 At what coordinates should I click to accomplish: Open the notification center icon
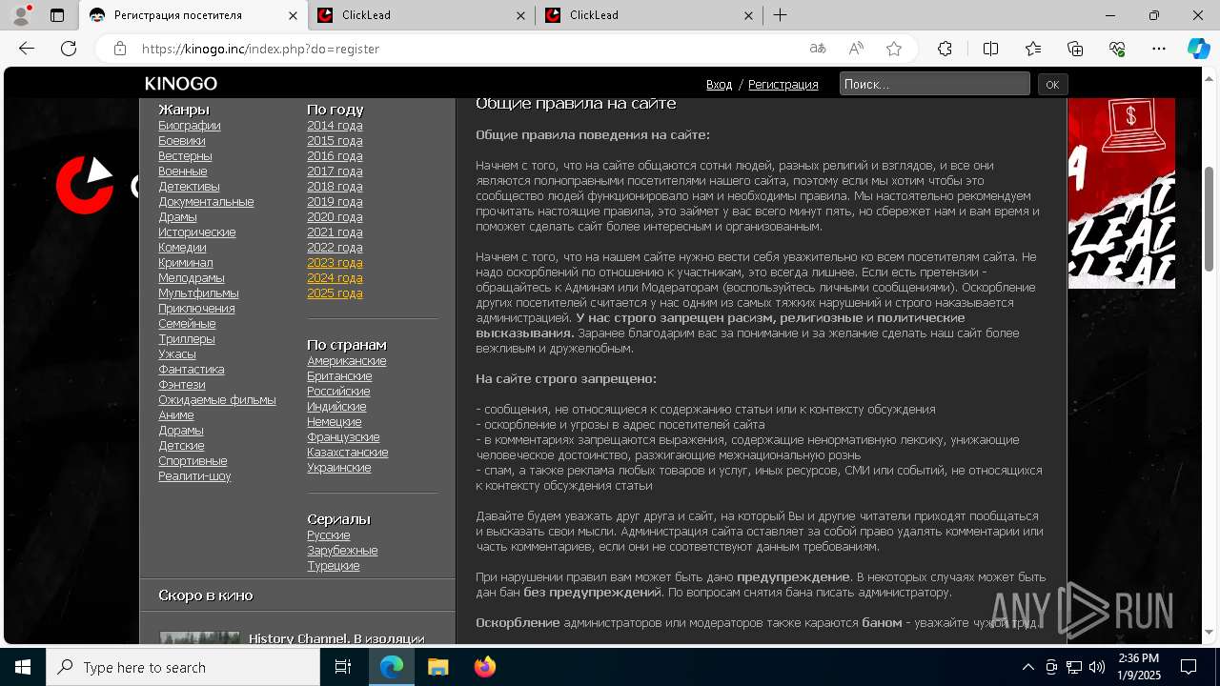[x=1189, y=667]
